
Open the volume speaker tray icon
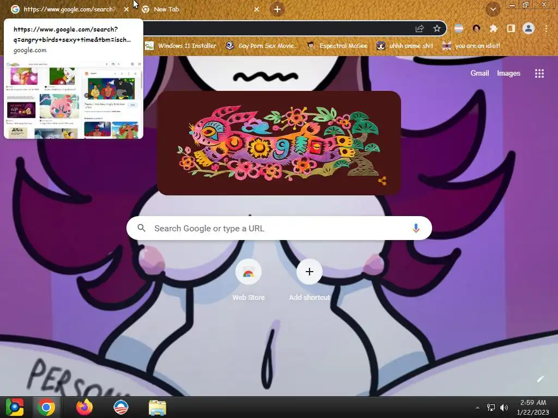point(504,408)
